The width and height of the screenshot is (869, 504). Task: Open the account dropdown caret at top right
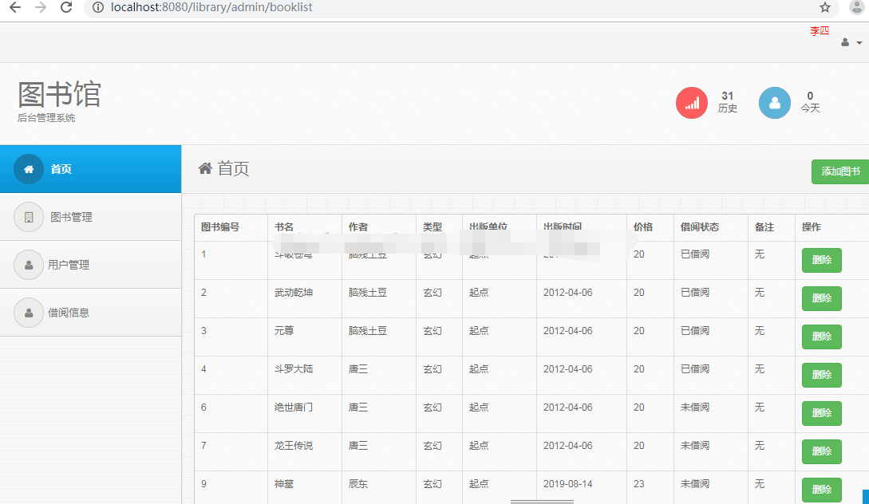coord(858,42)
